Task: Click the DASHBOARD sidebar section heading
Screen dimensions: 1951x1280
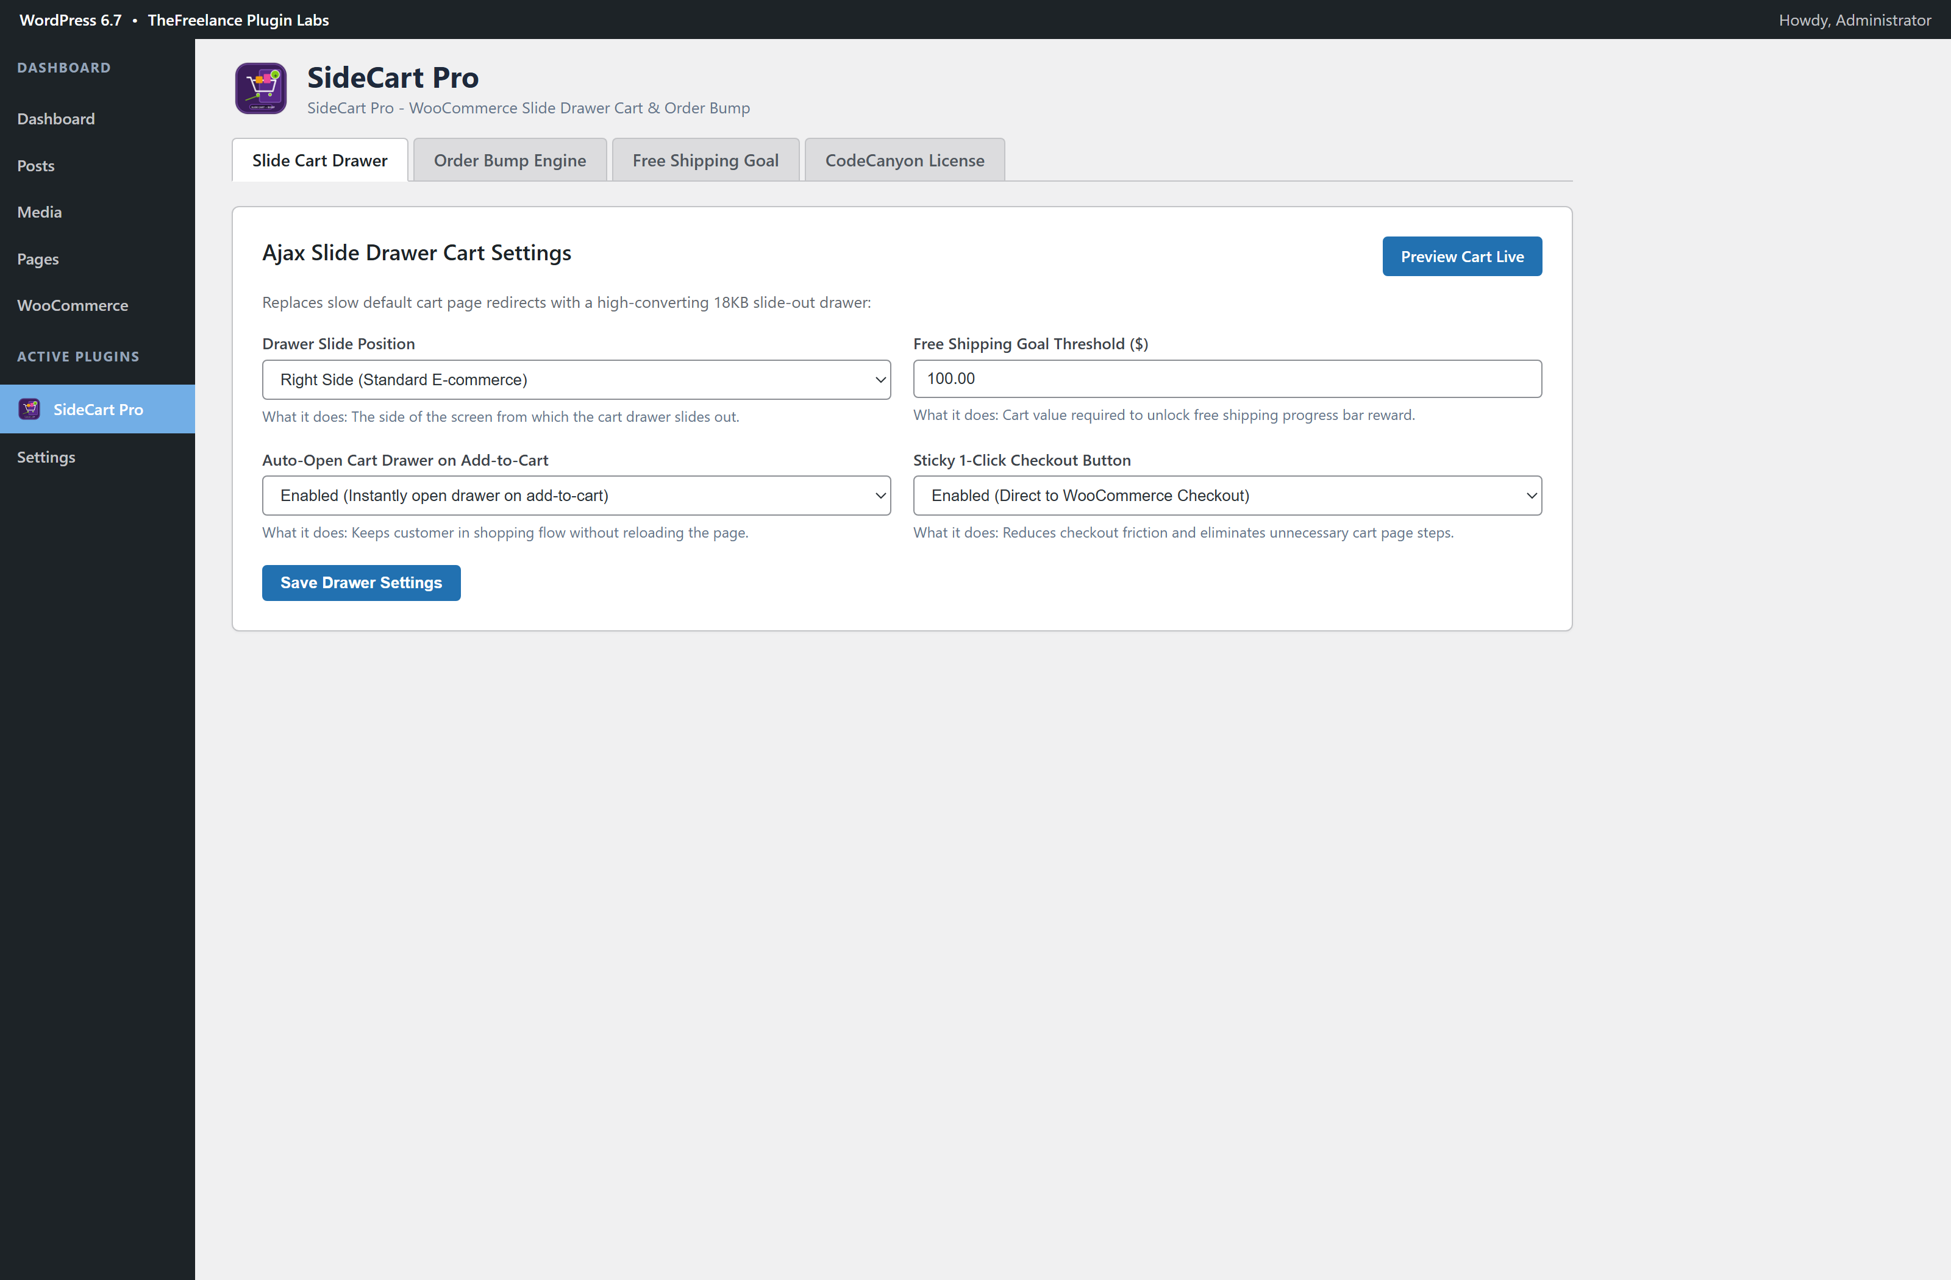Action: 64,68
